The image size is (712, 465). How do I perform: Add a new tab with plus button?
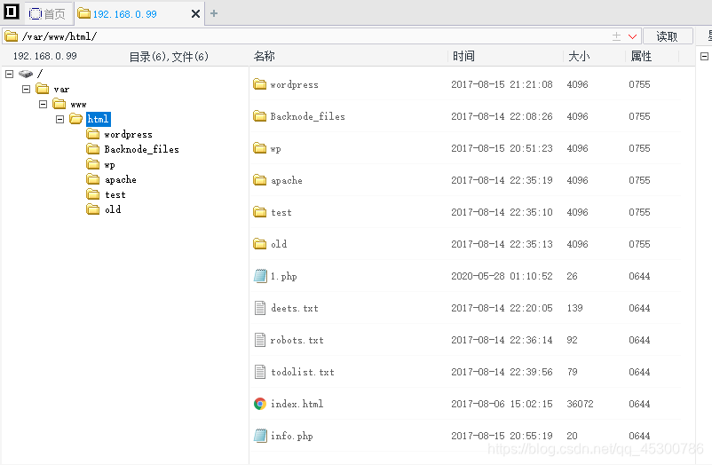click(214, 13)
